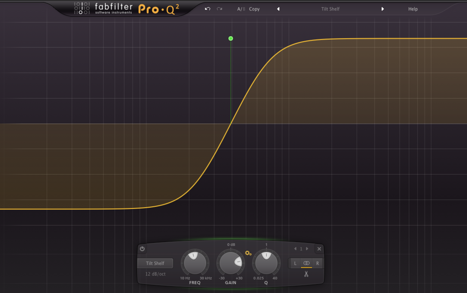
Task: Click the GAIN knob
Action: (230, 263)
